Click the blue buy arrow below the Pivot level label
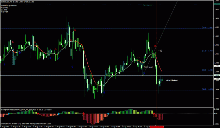This screenshot has width=220, height=128. [144, 73]
